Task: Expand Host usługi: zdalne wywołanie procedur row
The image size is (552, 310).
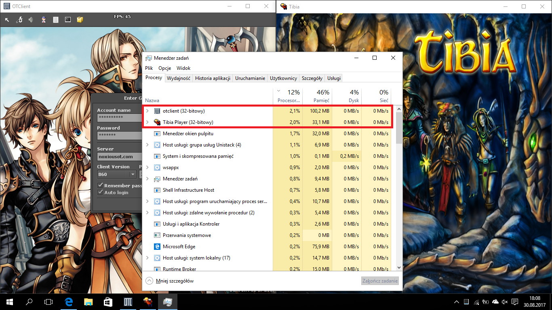Action: [147, 213]
